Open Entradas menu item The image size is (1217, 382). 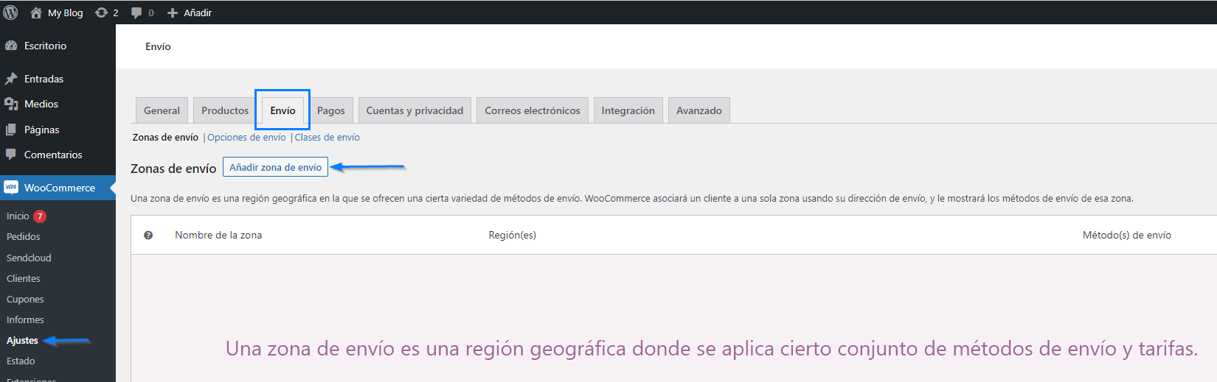(x=44, y=79)
